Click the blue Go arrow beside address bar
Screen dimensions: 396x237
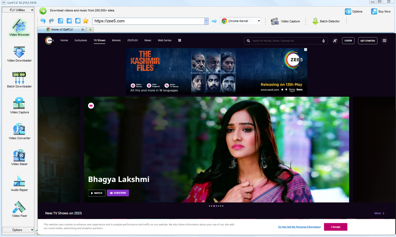[x=214, y=21]
